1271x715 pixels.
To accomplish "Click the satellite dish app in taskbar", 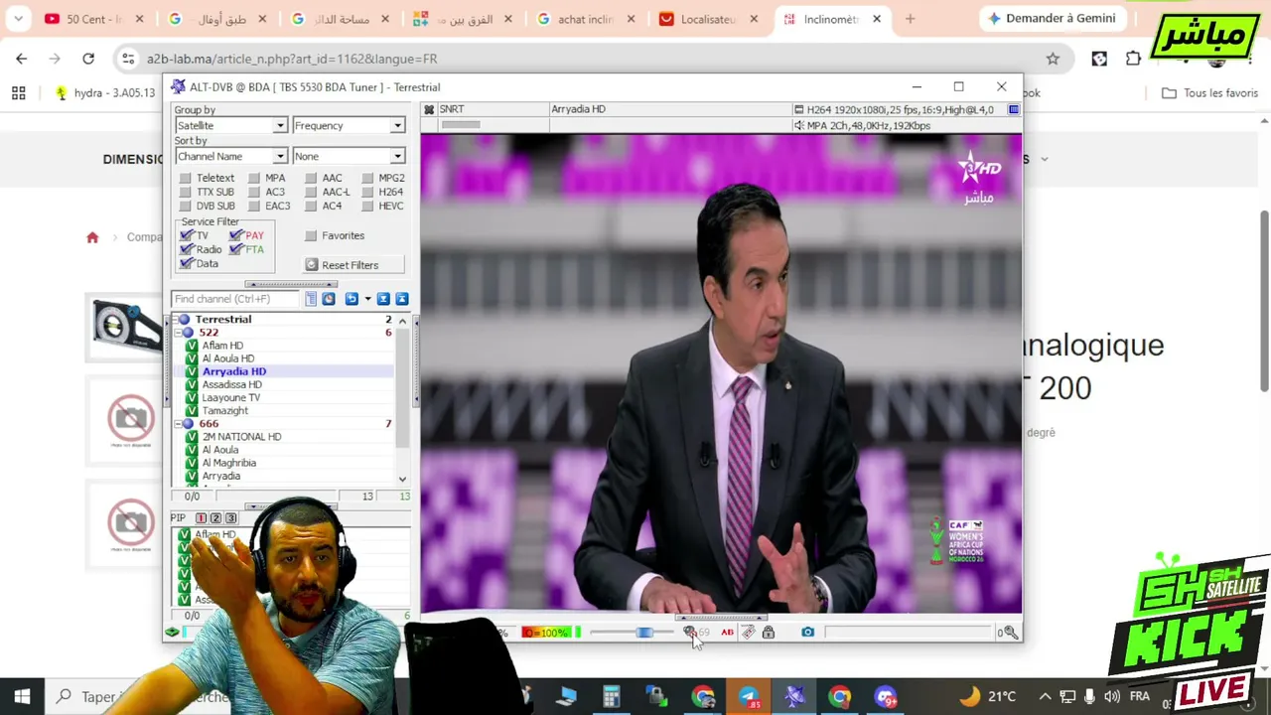I will point(794,696).
